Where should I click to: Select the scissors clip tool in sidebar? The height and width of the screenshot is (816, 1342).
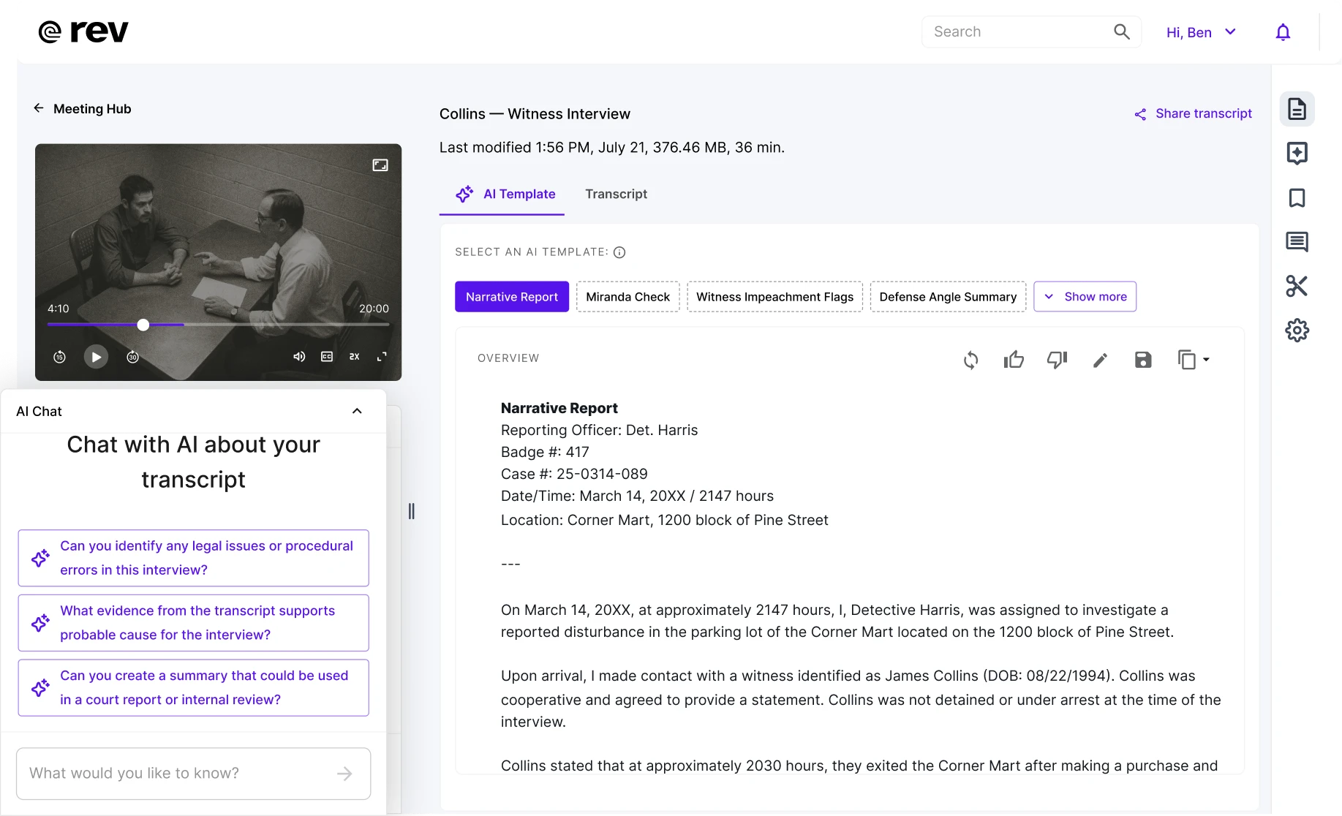click(1297, 286)
